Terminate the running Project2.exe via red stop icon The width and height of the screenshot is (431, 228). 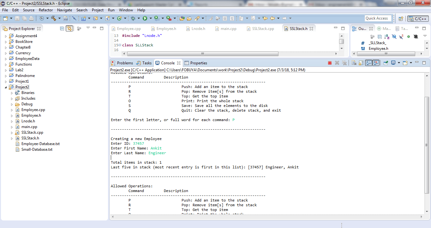point(330,63)
